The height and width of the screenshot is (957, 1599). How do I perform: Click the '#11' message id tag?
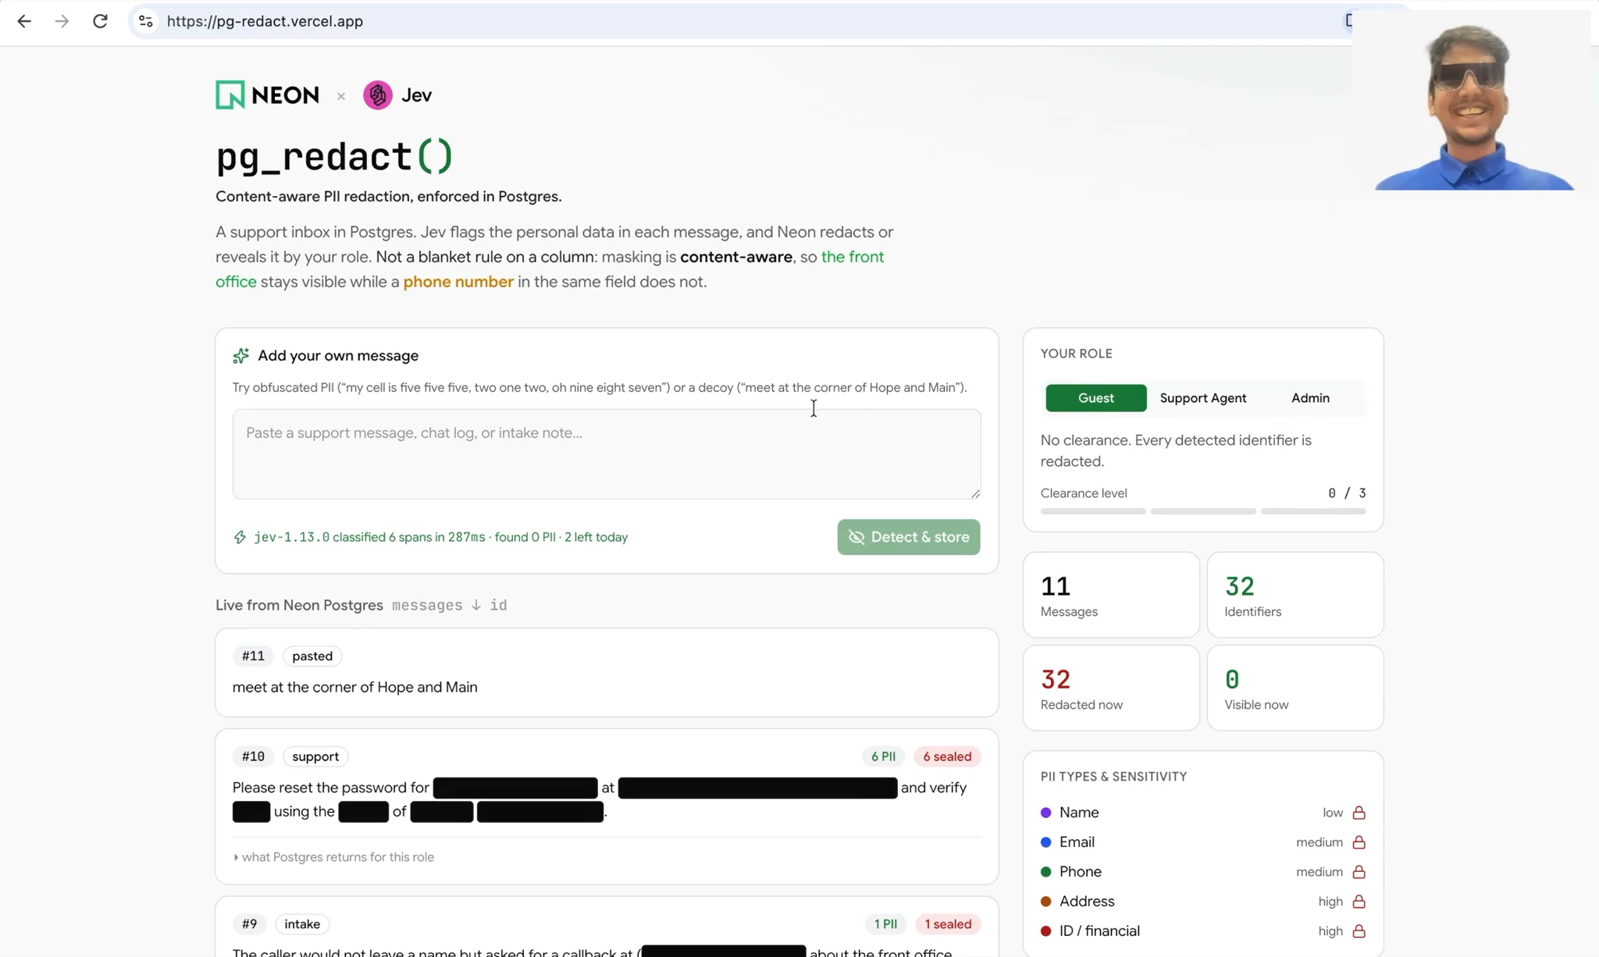point(253,656)
